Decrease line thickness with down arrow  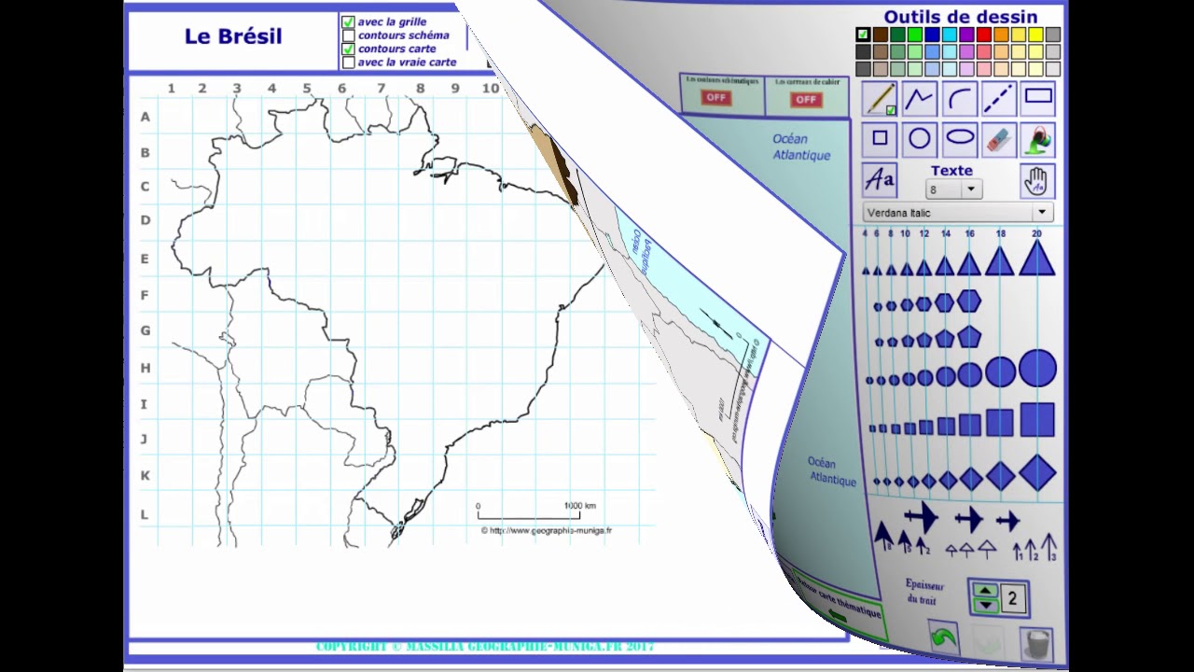(x=986, y=606)
